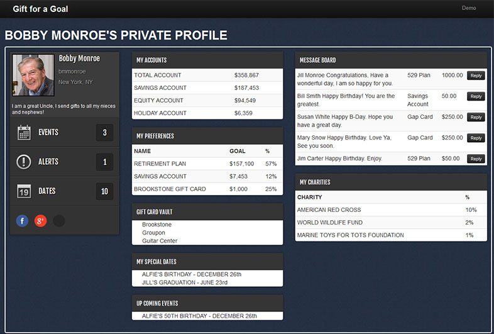
Task: Click World Wildlife Fund charity row
Action: (x=391, y=222)
